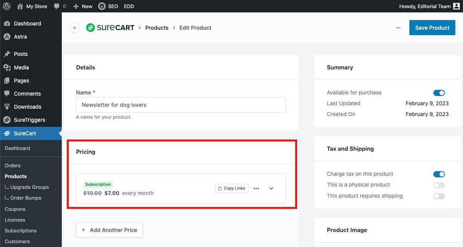Open the three-dot menu on subscription price

[x=257, y=189]
